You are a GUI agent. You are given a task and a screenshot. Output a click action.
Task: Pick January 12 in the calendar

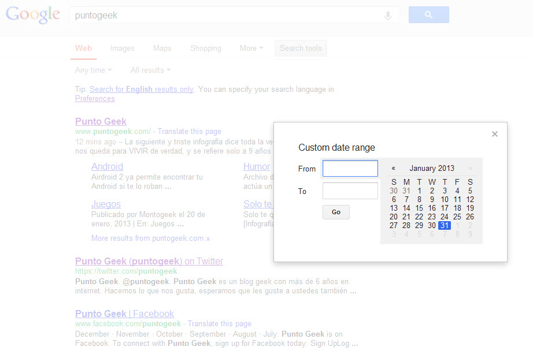coord(470,199)
